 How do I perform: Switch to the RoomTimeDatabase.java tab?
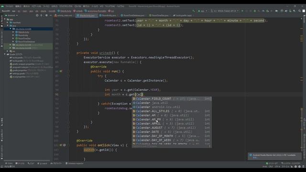(133, 15)
